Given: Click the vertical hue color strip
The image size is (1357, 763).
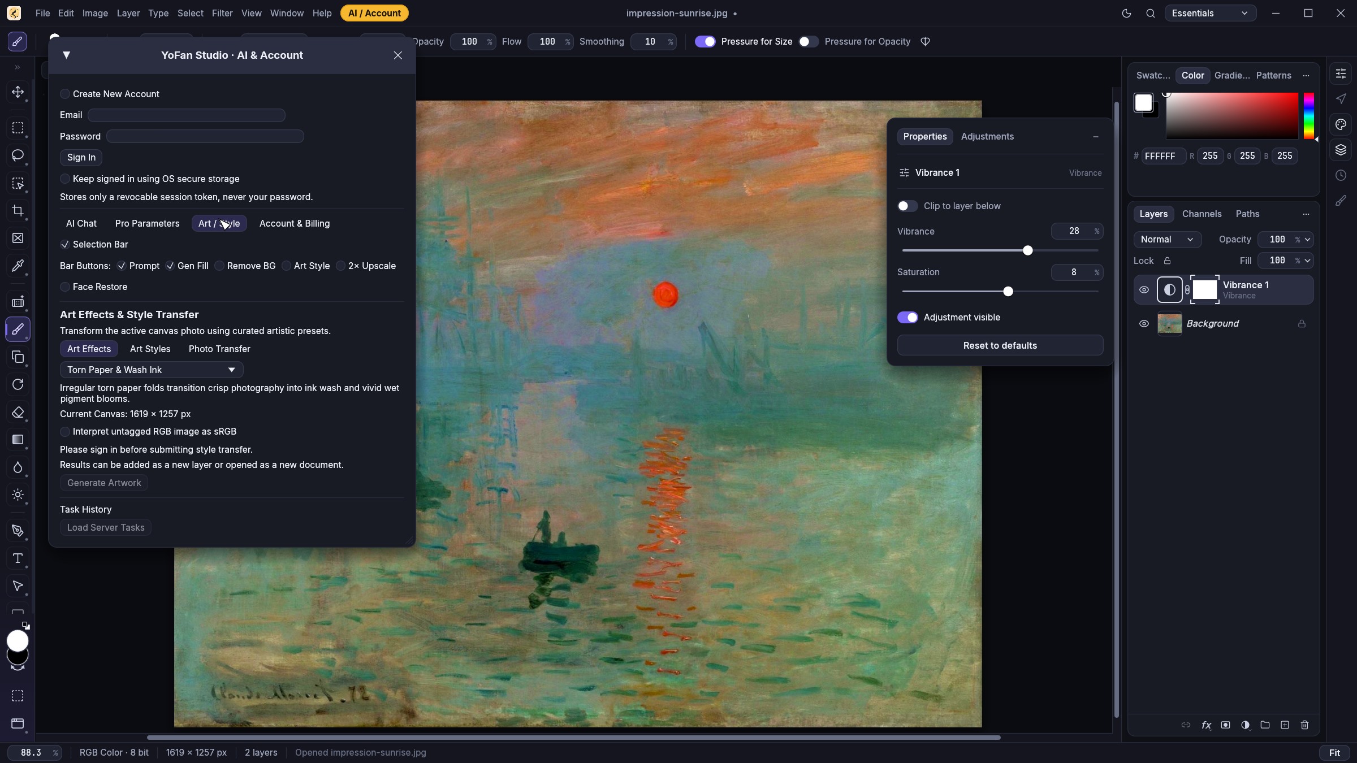Looking at the screenshot, I should click(x=1308, y=116).
